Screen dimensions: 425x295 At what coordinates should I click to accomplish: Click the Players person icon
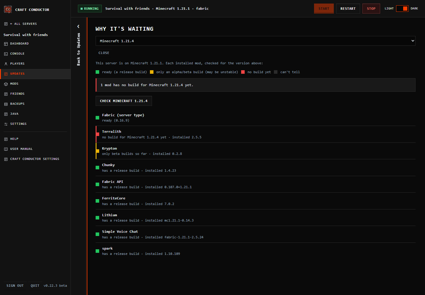pos(6,64)
